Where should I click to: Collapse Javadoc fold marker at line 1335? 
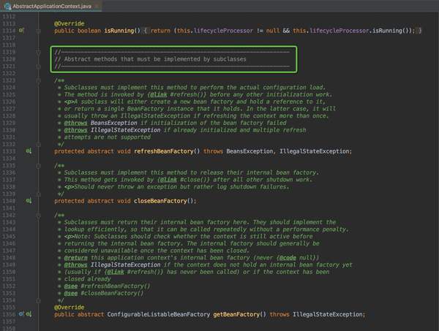39,166
